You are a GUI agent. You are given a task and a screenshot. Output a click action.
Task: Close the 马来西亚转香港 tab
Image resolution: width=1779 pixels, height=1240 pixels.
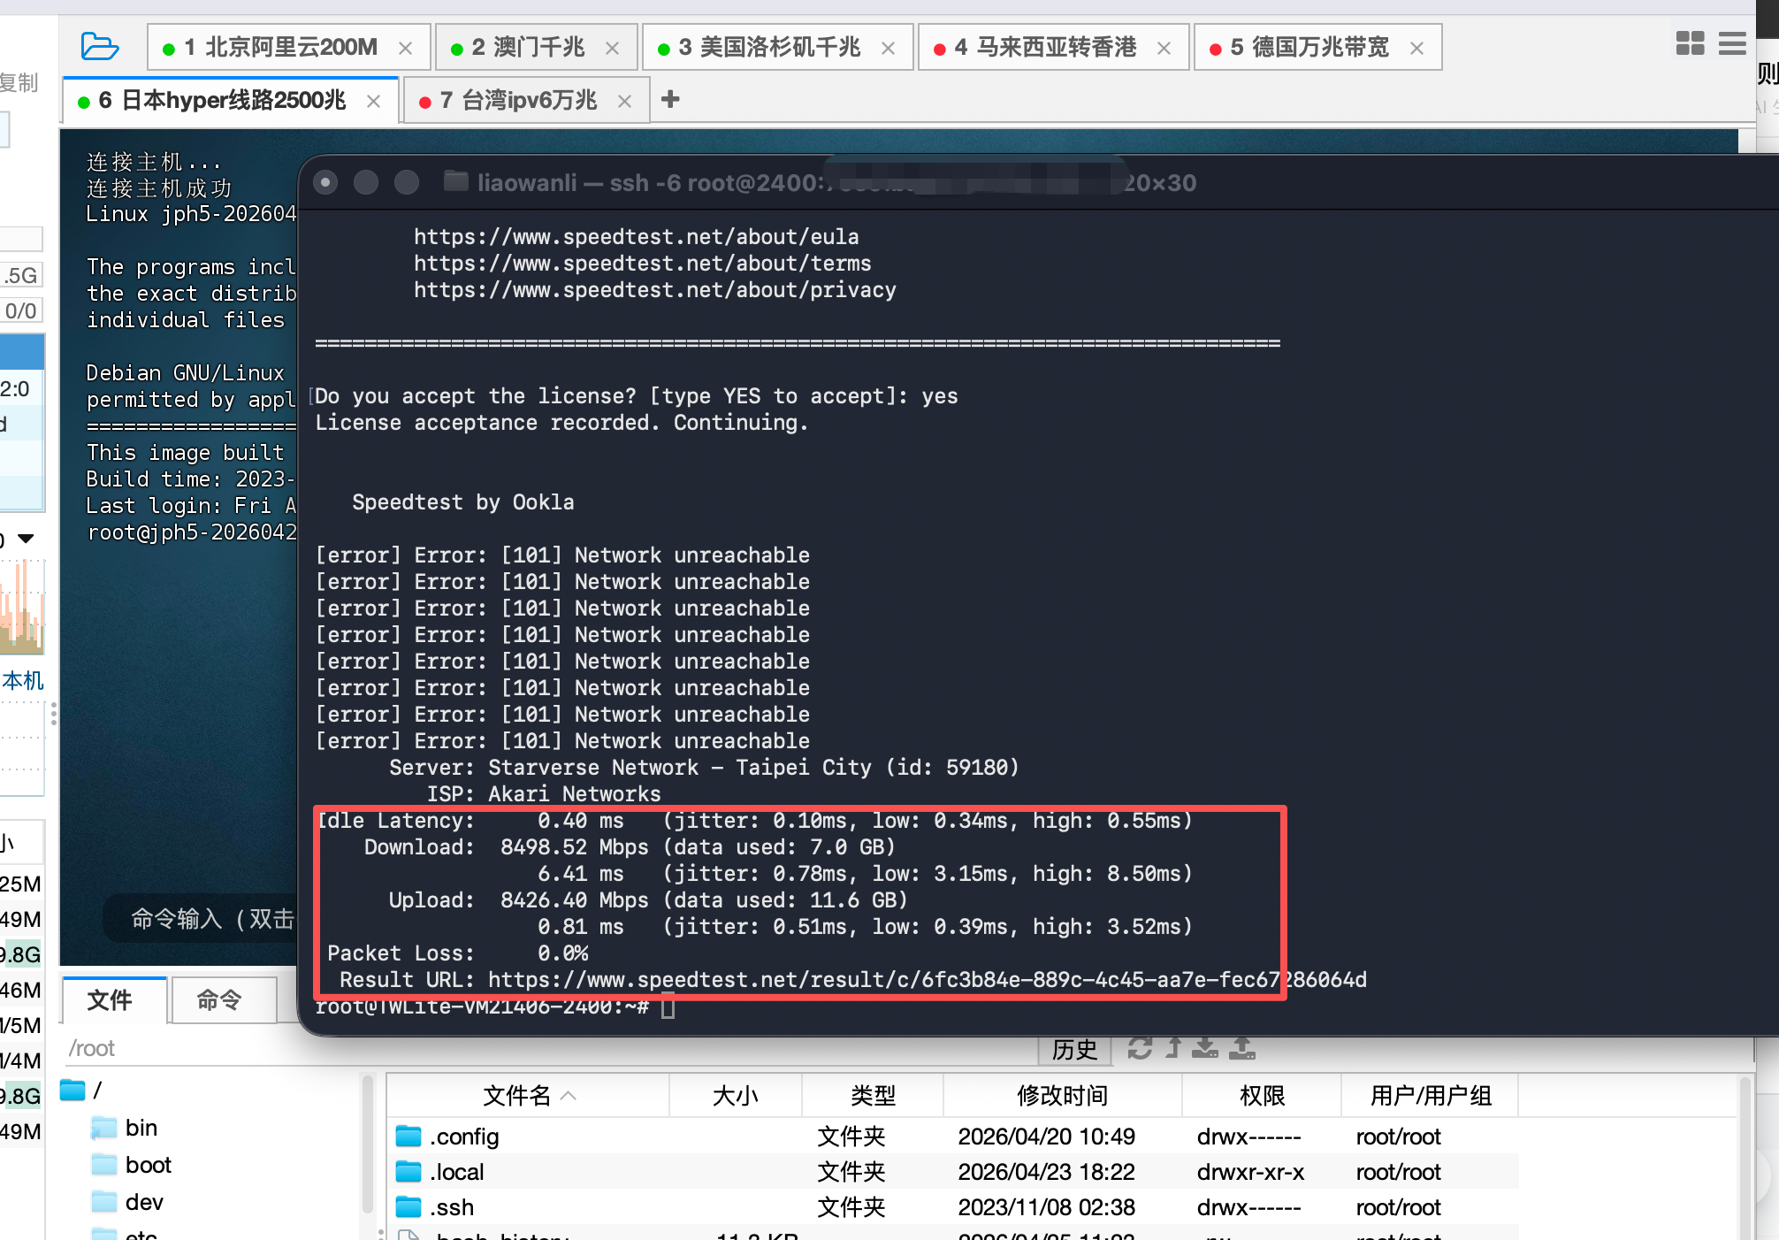click(x=1164, y=49)
